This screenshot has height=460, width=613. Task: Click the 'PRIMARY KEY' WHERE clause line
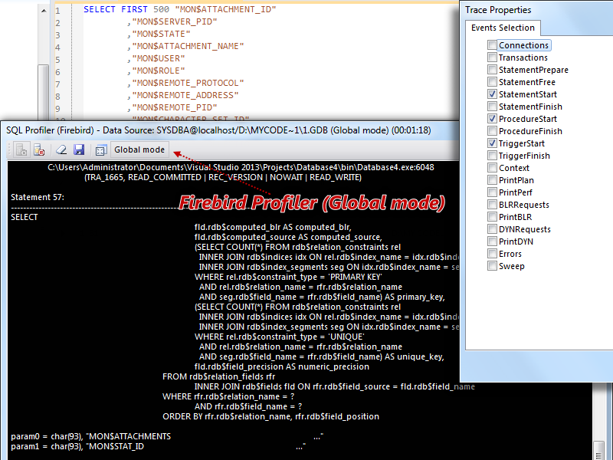pyautogui.click(x=288, y=277)
